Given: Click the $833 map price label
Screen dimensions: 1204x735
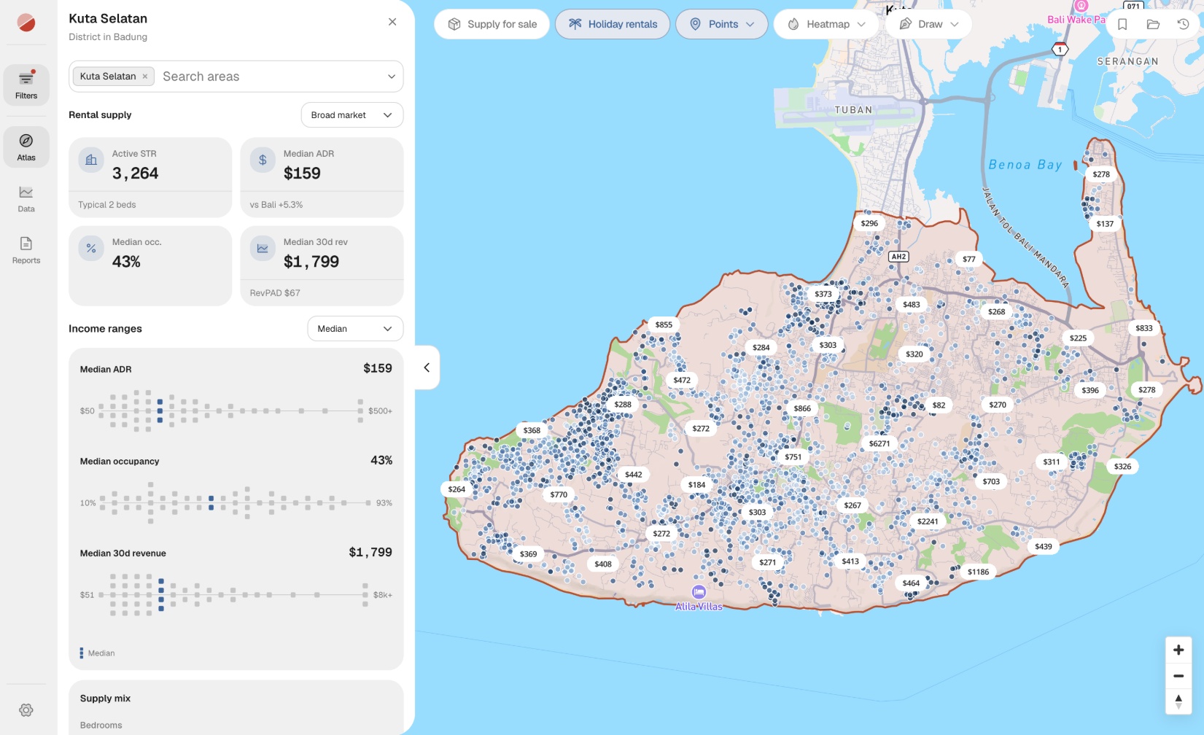Looking at the screenshot, I should (1144, 328).
